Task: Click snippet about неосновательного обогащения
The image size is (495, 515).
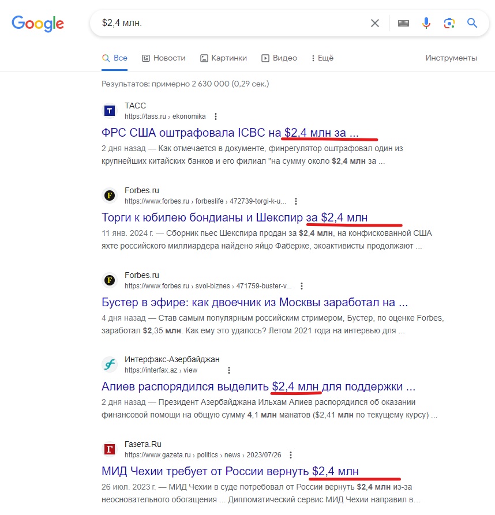Action: (261, 493)
